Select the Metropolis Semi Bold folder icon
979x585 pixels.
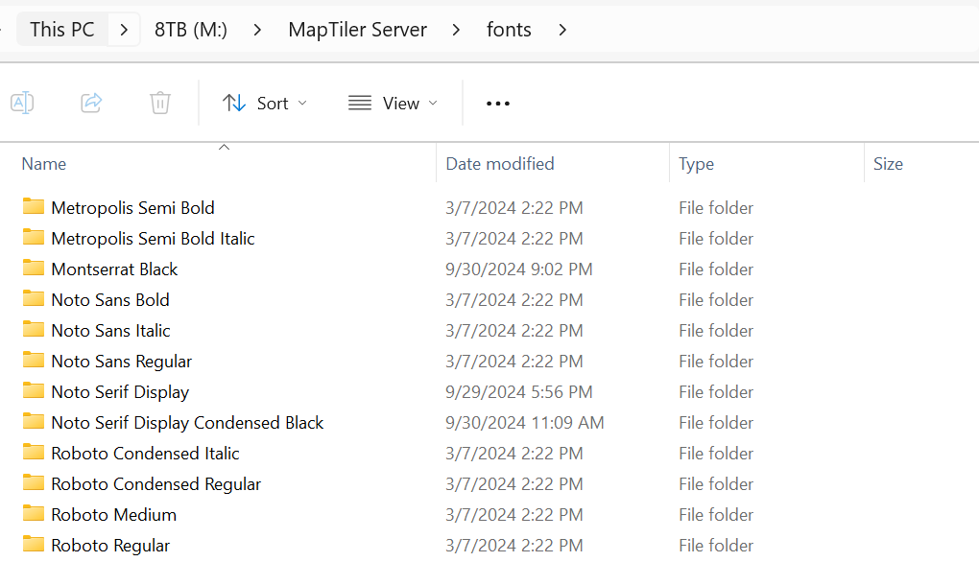pos(34,207)
